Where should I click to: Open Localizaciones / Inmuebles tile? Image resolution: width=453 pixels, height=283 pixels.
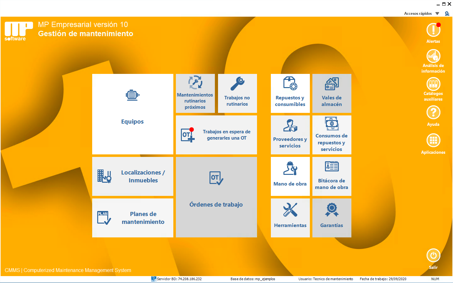132,176
